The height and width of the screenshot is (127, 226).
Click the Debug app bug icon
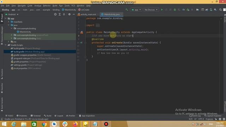(175, 10)
